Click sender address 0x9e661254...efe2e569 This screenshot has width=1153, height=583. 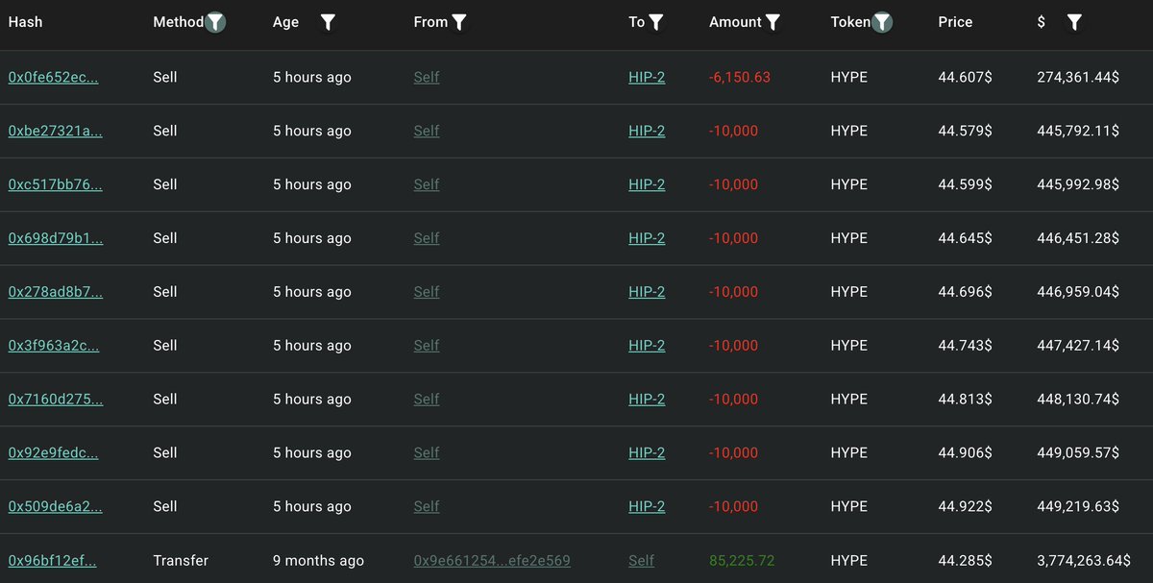point(492,560)
